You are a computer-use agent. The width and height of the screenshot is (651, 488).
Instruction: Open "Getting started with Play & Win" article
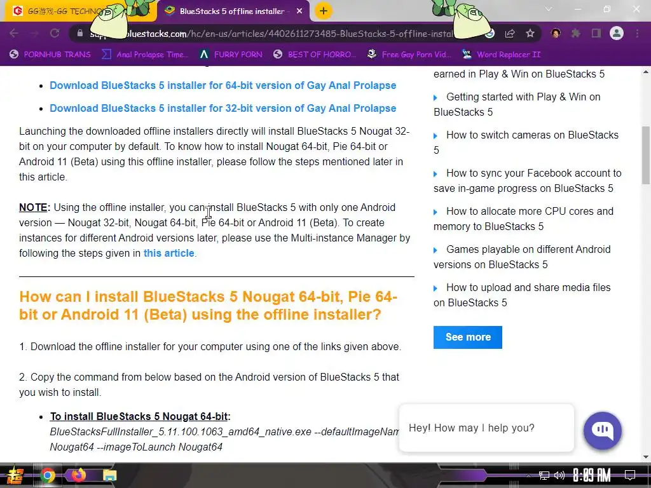click(517, 104)
